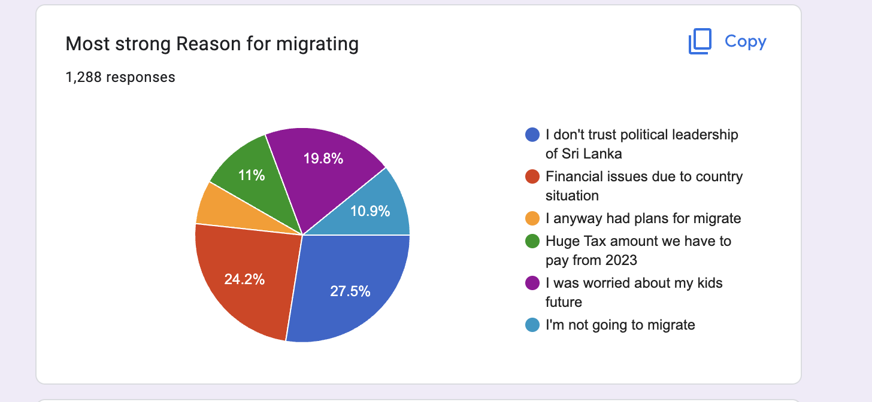Click the "1,288 responses" text
The height and width of the screenshot is (402, 872).
coord(120,77)
